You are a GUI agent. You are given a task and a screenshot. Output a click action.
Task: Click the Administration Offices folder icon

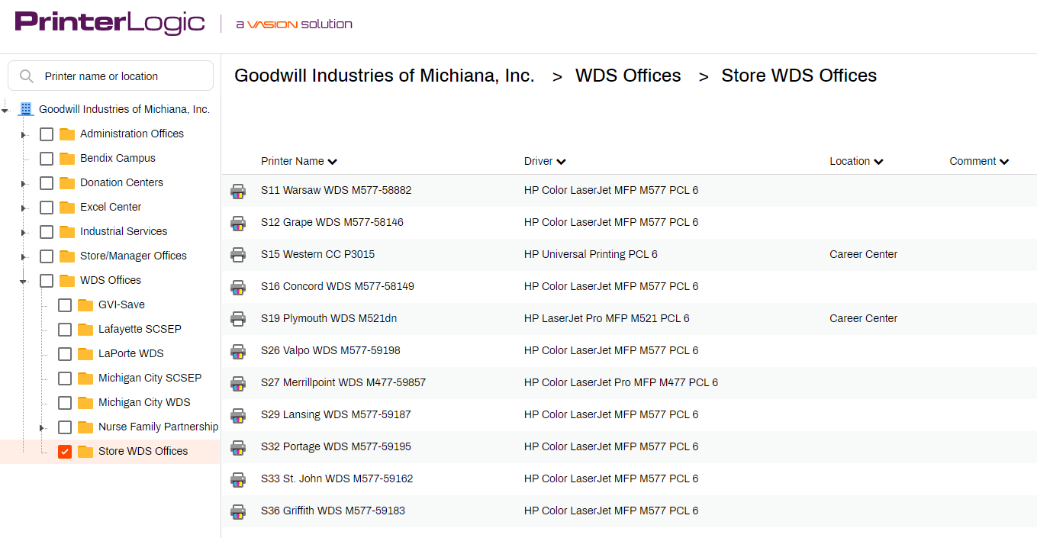tap(67, 134)
